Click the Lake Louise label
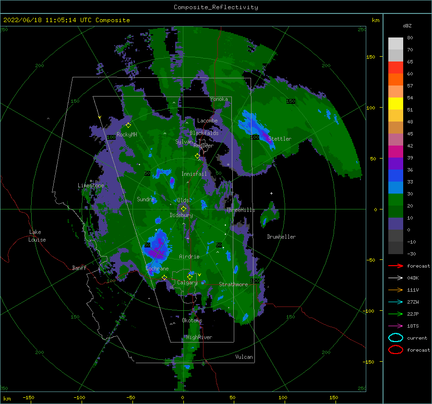 (37, 236)
